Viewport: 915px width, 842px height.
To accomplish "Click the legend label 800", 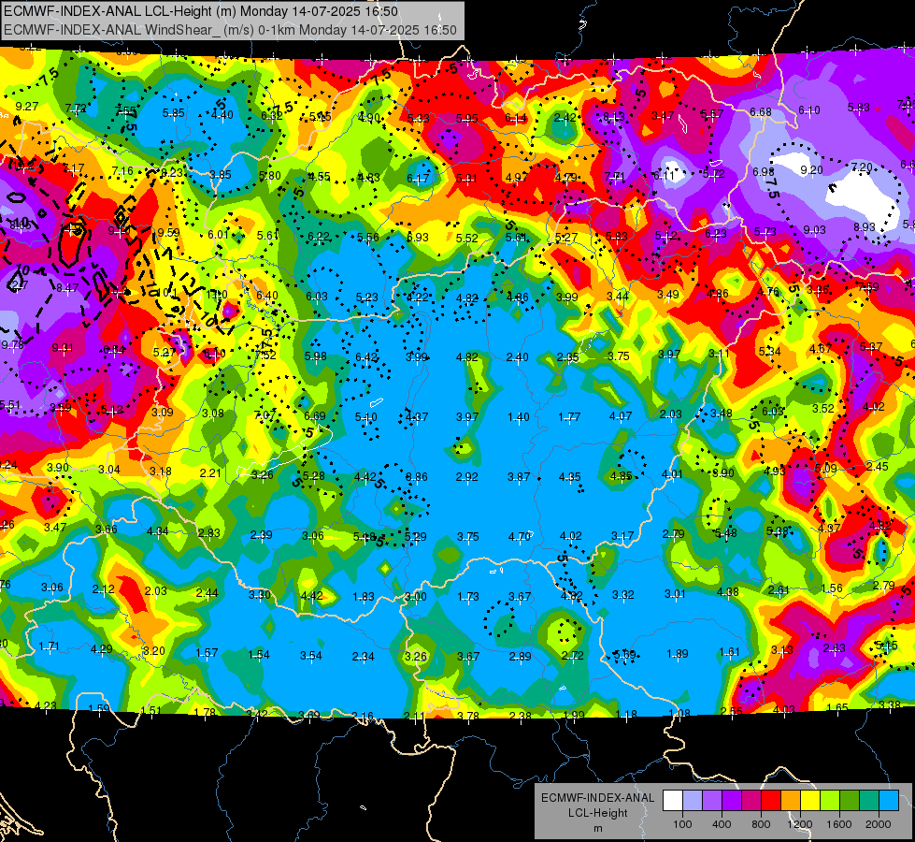I will [x=761, y=824].
